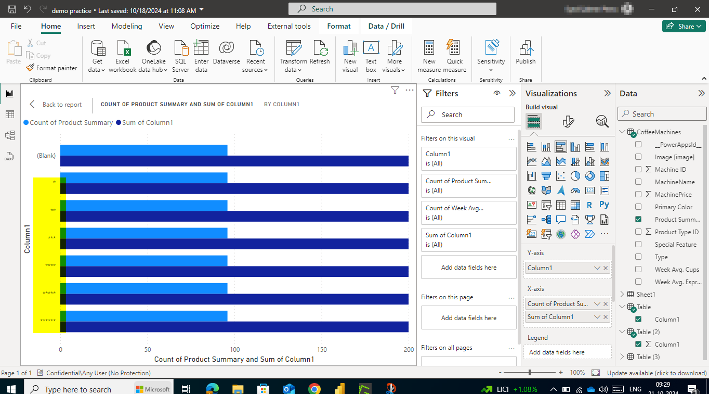Expand the Sheet1 table
The width and height of the screenshot is (709, 394).
coord(622,294)
